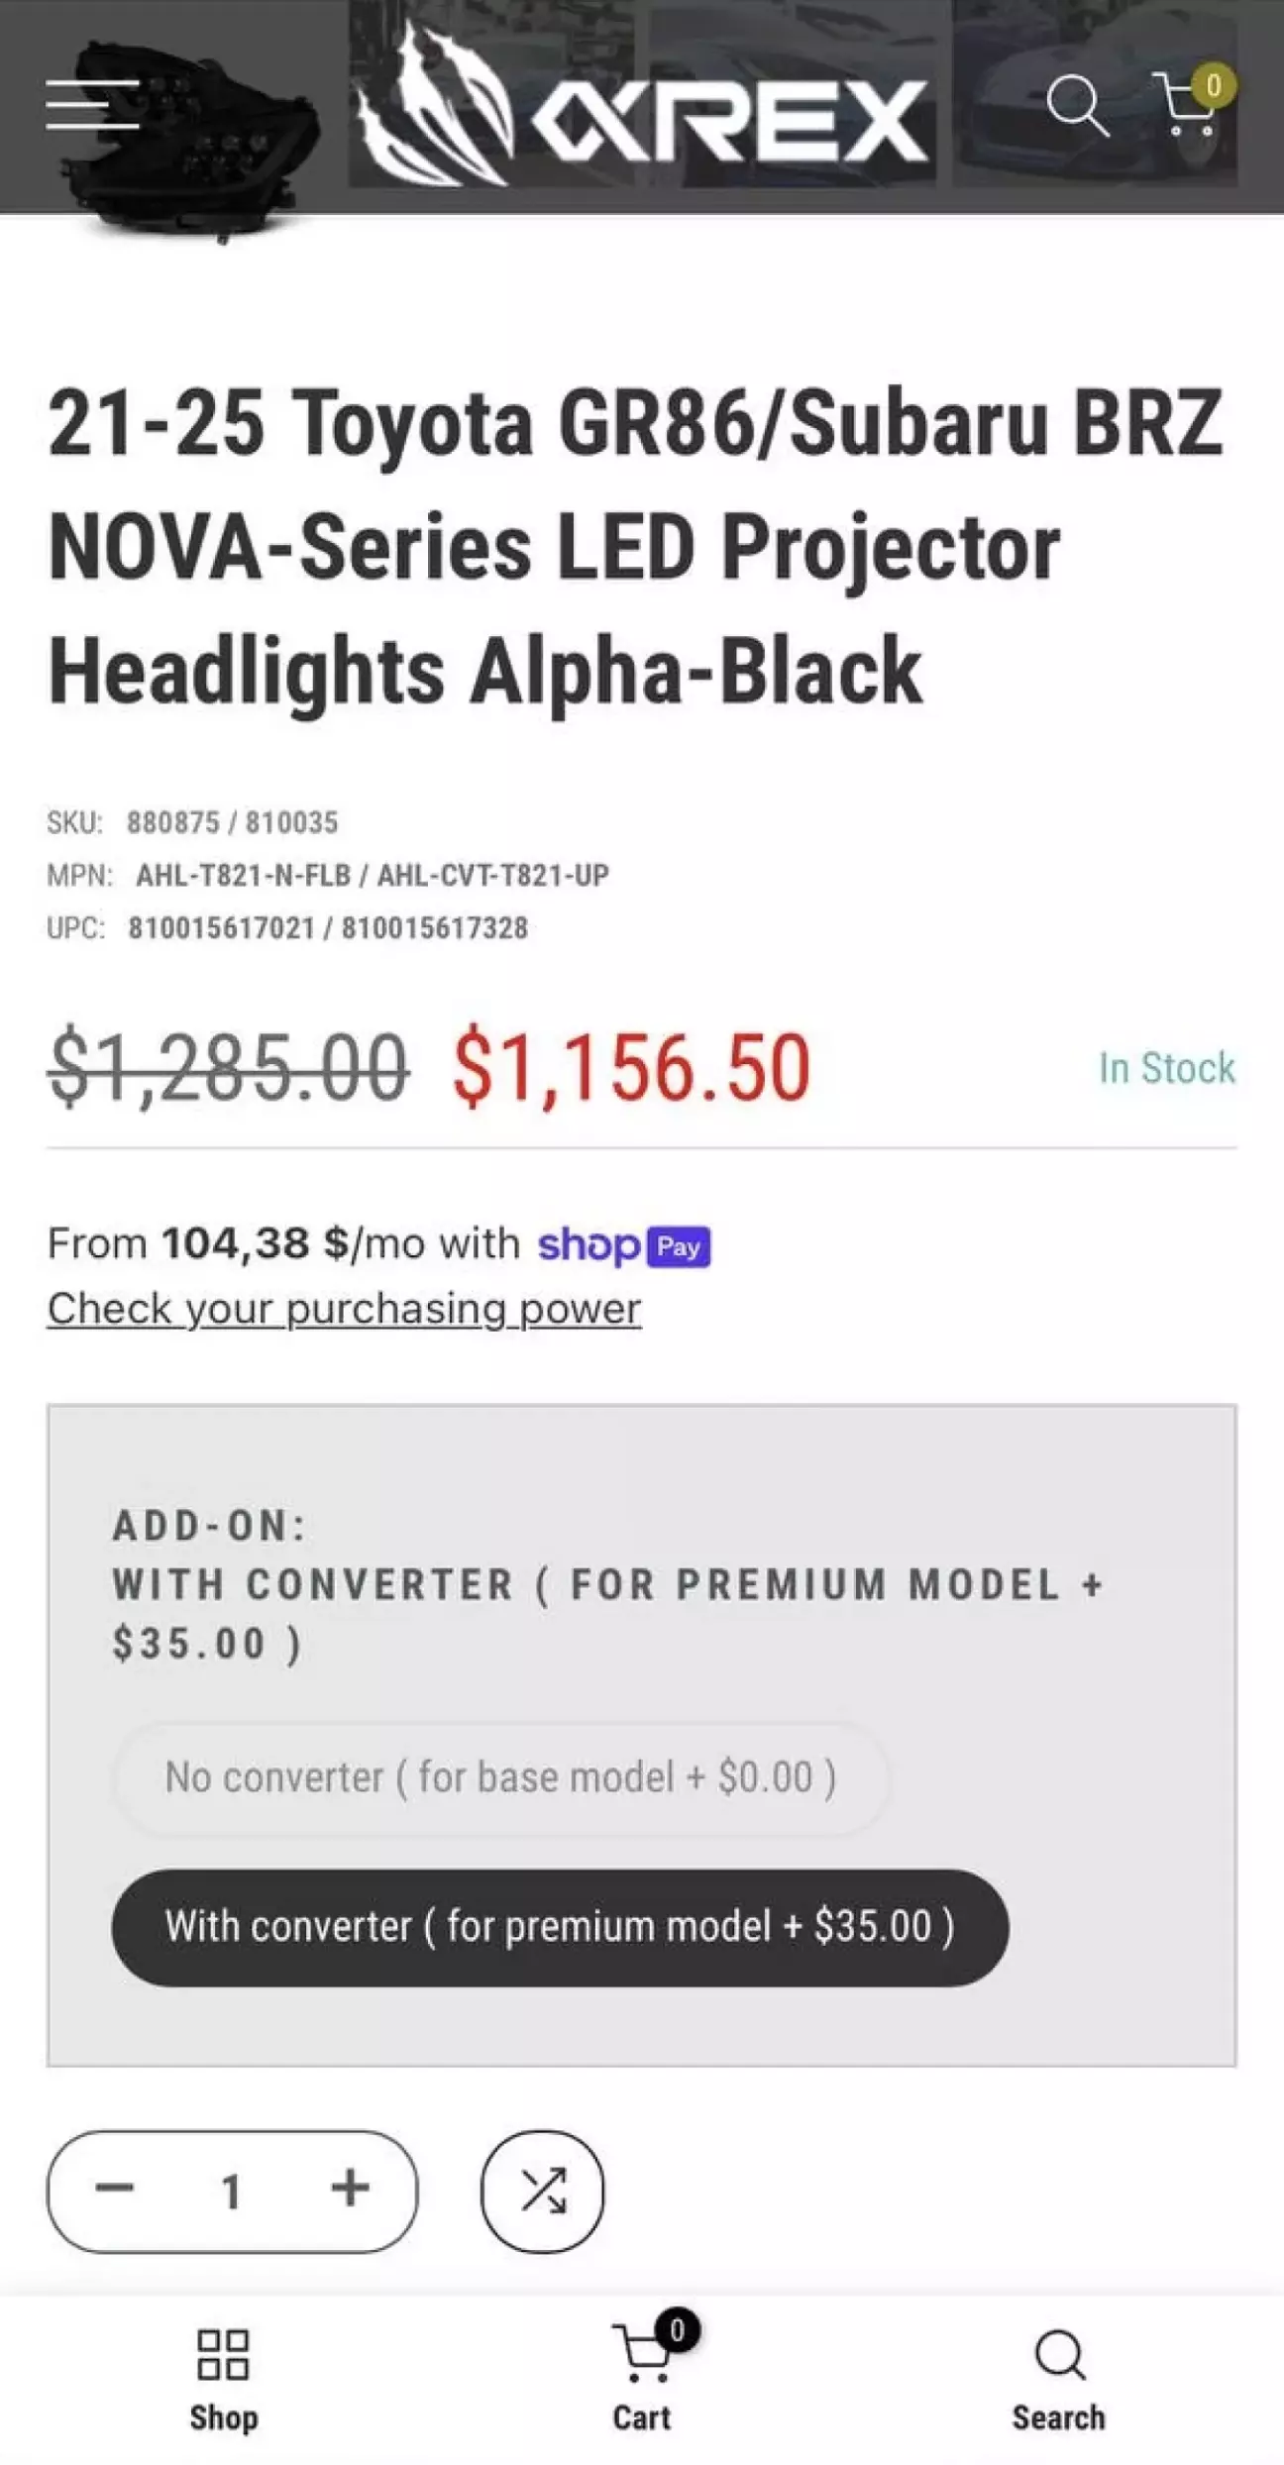Image resolution: width=1284 pixels, height=2465 pixels.
Task: Select No converter for base model option
Action: point(500,1778)
